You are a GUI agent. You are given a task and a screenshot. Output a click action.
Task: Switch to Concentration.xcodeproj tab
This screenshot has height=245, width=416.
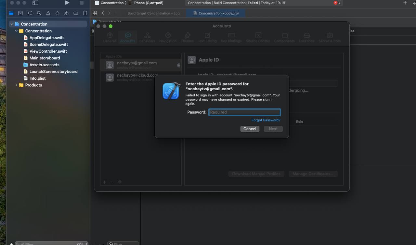(216, 13)
